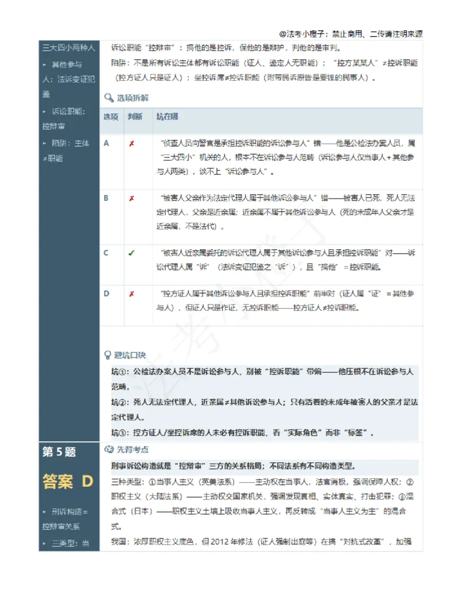Viewport: 461px width, 597px height.
Task: Click the line 陷阱：不是所有诉讼主体都有诉讼职能
Action: [x=264, y=70]
